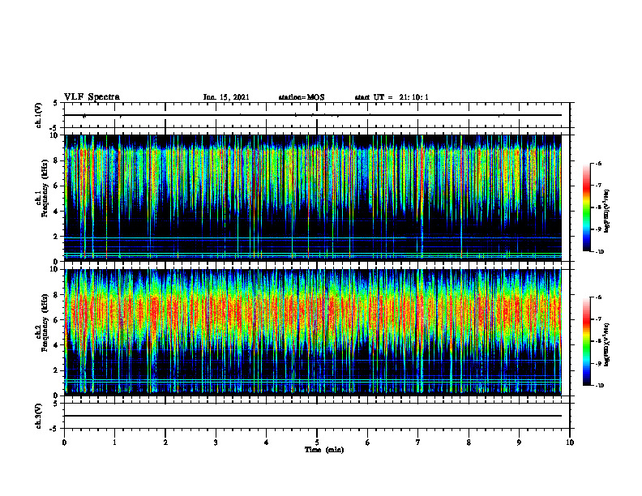Image resolution: width=642 pixels, height=496 pixels.
Task: Click inside the ch.2 spectrogram panel
Action: (313, 332)
